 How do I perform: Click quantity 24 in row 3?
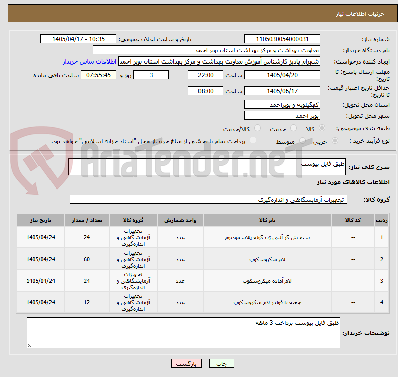point(87,281)
